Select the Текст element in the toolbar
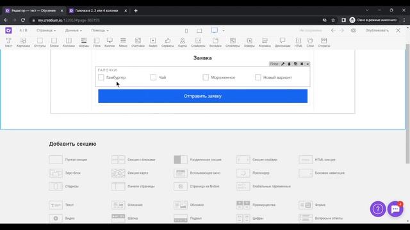 pyautogui.click(x=8, y=43)
